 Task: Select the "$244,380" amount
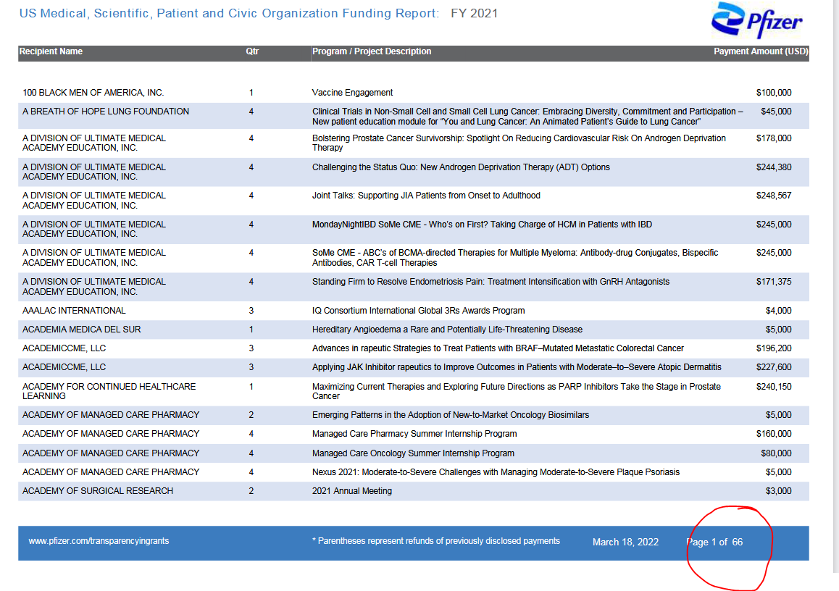pyautogui.click(x=774, y=167)
